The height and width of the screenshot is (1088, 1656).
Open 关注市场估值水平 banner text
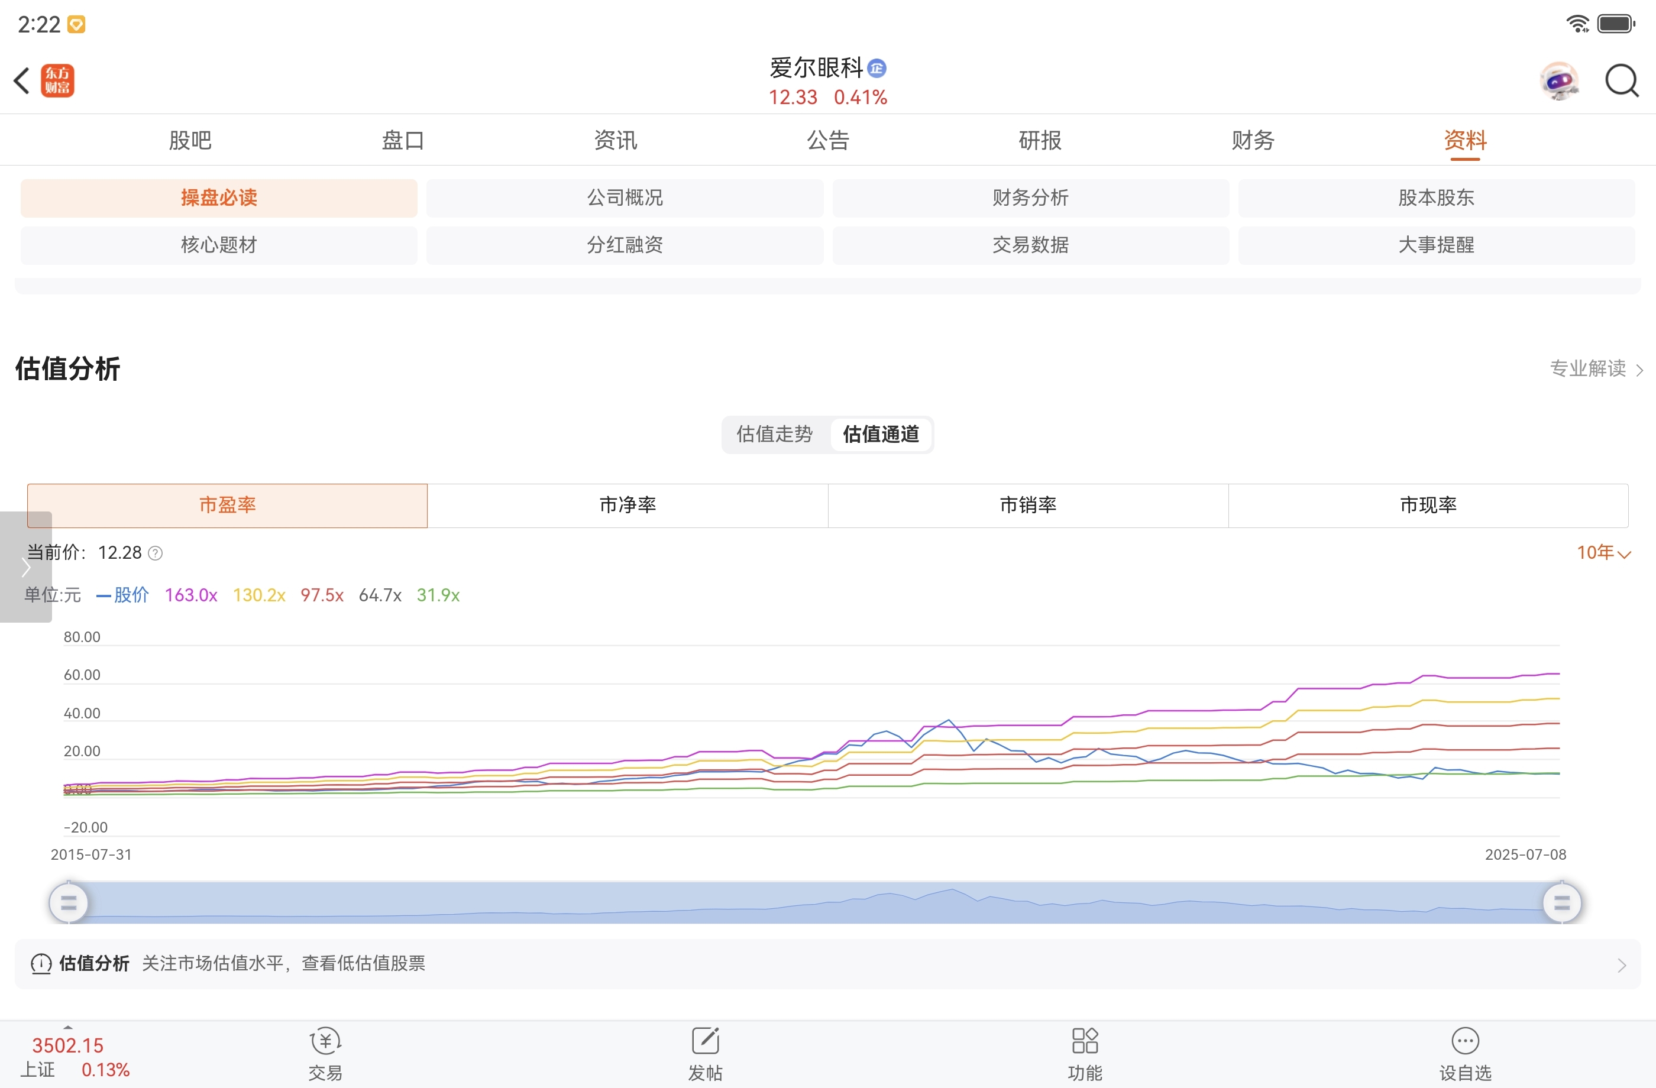284,963
